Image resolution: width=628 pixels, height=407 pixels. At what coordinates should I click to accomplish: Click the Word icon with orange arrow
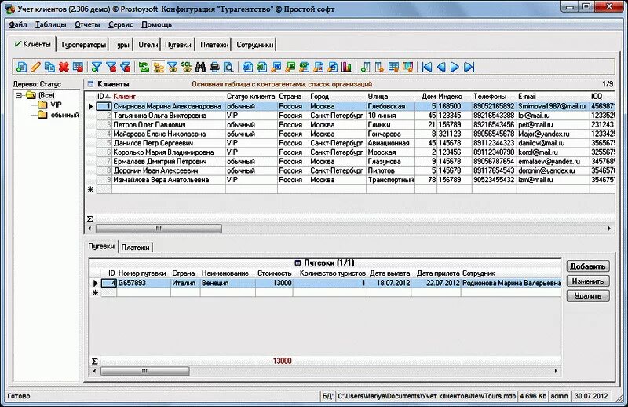click(x=276, y=67)
